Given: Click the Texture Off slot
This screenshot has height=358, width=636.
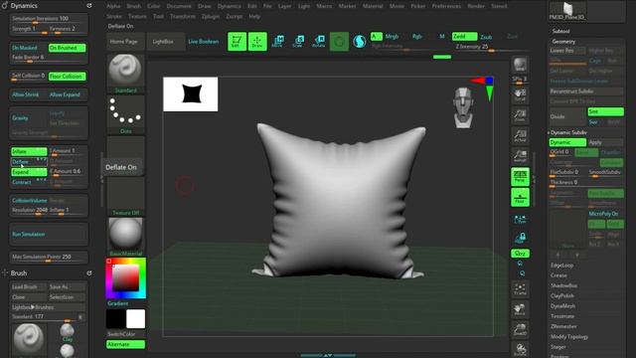Looking at the screenshot, I should 125,197.
